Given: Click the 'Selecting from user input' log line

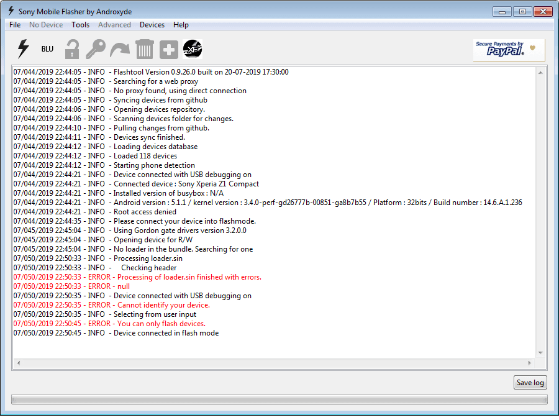Looking at the screenshot, I should [x=105, y=314].
